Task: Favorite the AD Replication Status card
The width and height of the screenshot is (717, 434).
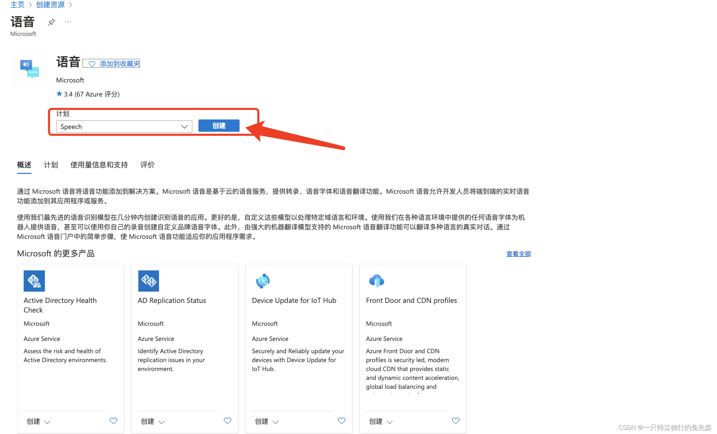Action: (x=228, y=421)
